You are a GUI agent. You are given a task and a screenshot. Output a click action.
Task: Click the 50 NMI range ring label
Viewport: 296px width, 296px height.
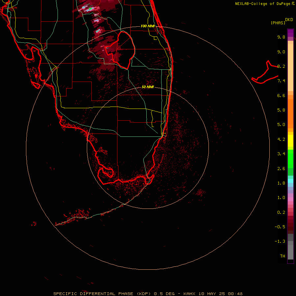[x=148, y=87]
